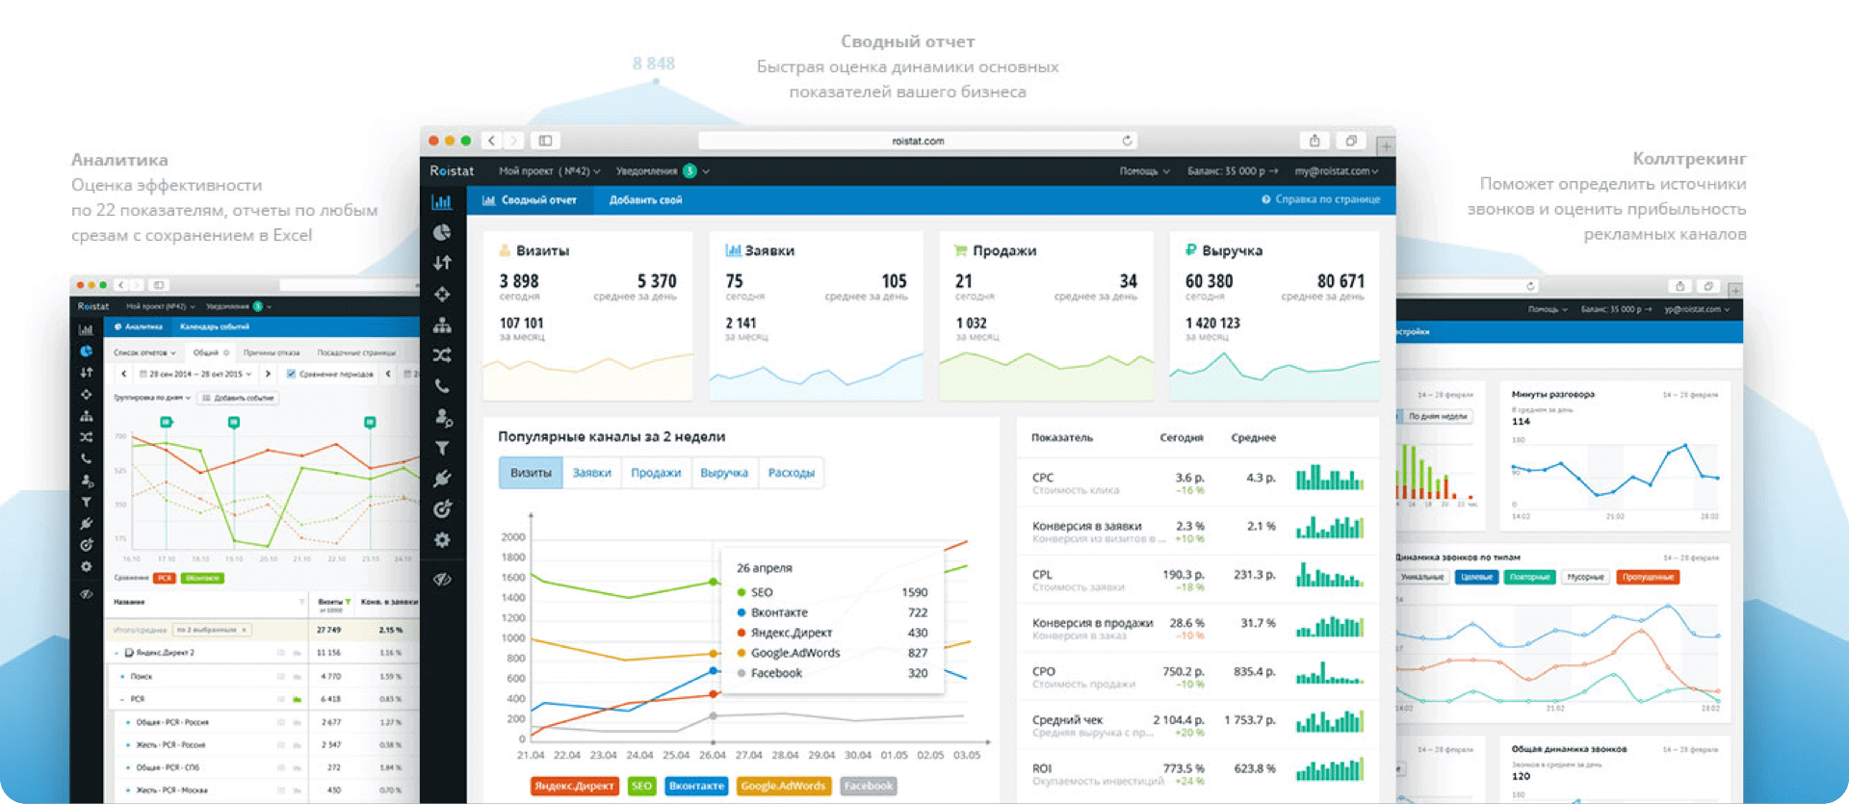
Task: Click the Целевые call type tag in right window
Action: coord(1476,577)
